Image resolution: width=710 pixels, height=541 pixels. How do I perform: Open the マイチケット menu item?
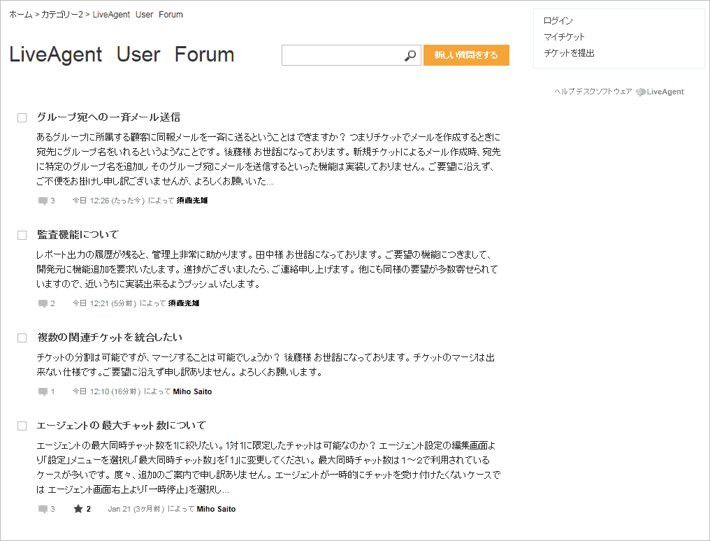564,36
